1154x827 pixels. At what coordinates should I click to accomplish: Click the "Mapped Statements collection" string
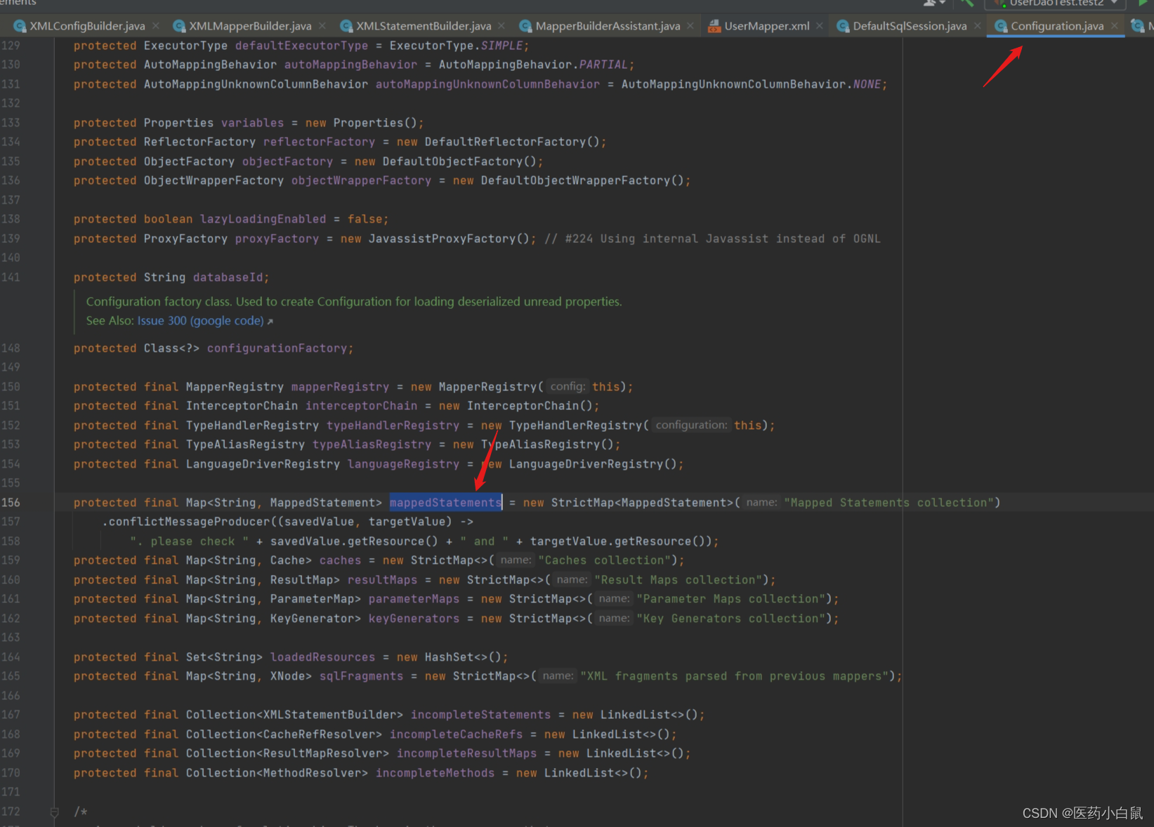click(889, 503)
